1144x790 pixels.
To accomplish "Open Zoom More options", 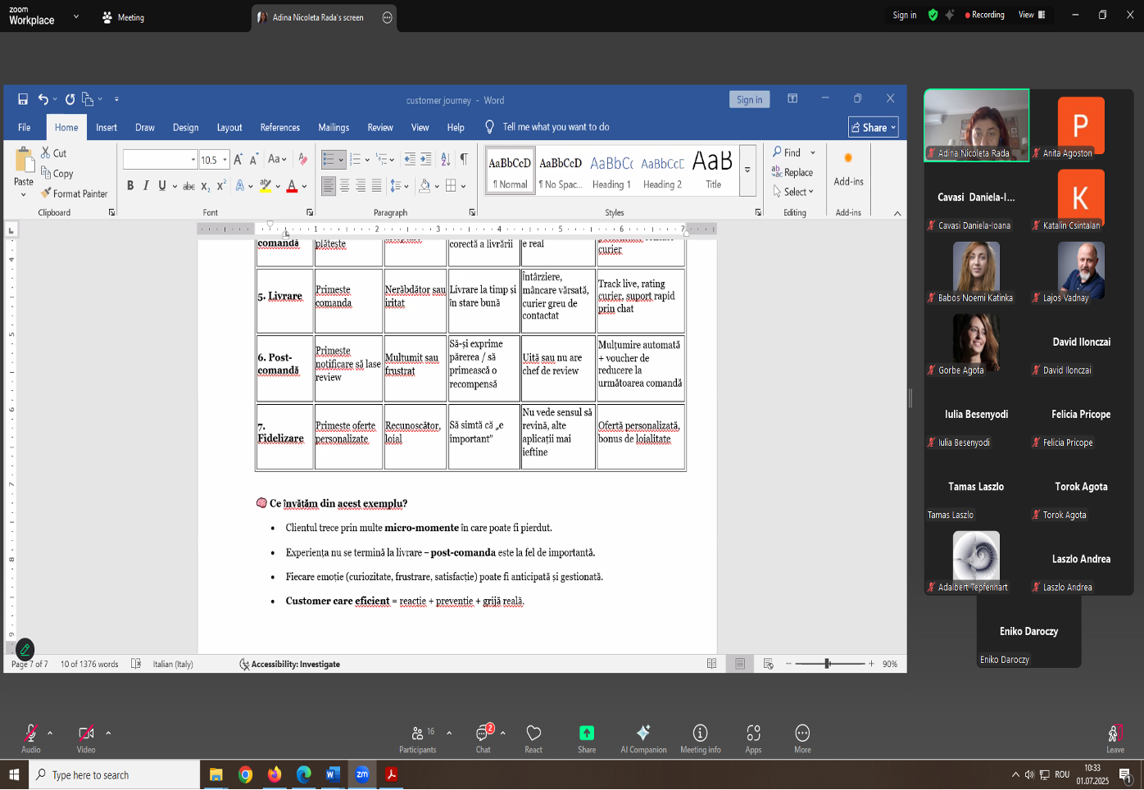I will (x=802, y=738).
